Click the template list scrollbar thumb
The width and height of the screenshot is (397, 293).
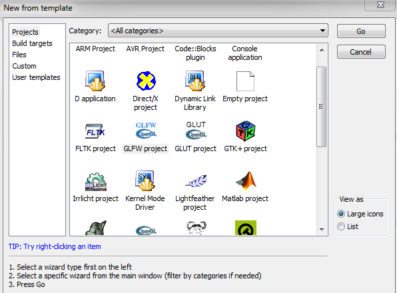pos(321,107)
